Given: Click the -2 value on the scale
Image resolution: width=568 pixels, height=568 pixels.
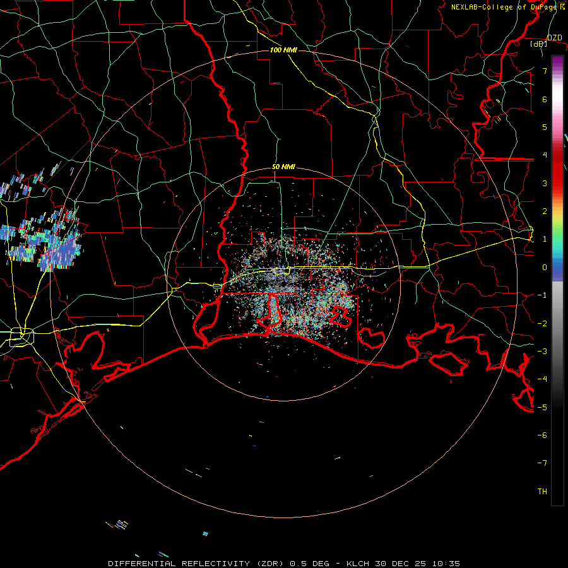Looking at the screenshot, I should [x=542, y=324].
